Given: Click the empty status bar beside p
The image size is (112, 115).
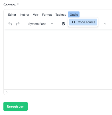Looking at the screenshot, I should (59, 92).
